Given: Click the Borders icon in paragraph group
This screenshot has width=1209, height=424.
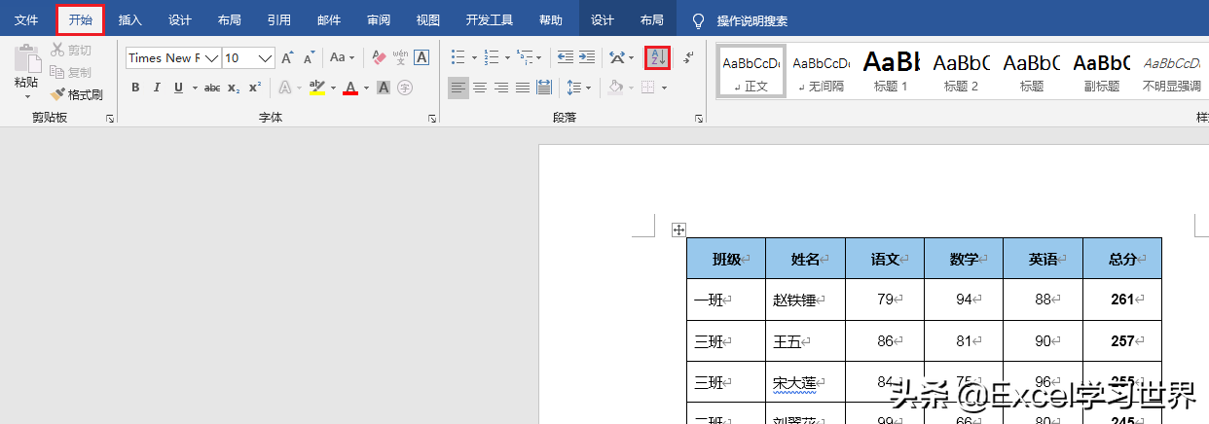Looking at the screenshot, I should click(x=647, y=88).
